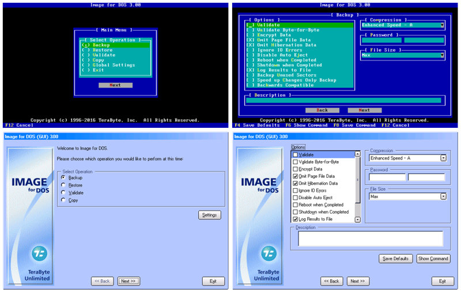Select the Validate radio button in GUI welcome
This screenshot has height=293, width=461.
63,192
